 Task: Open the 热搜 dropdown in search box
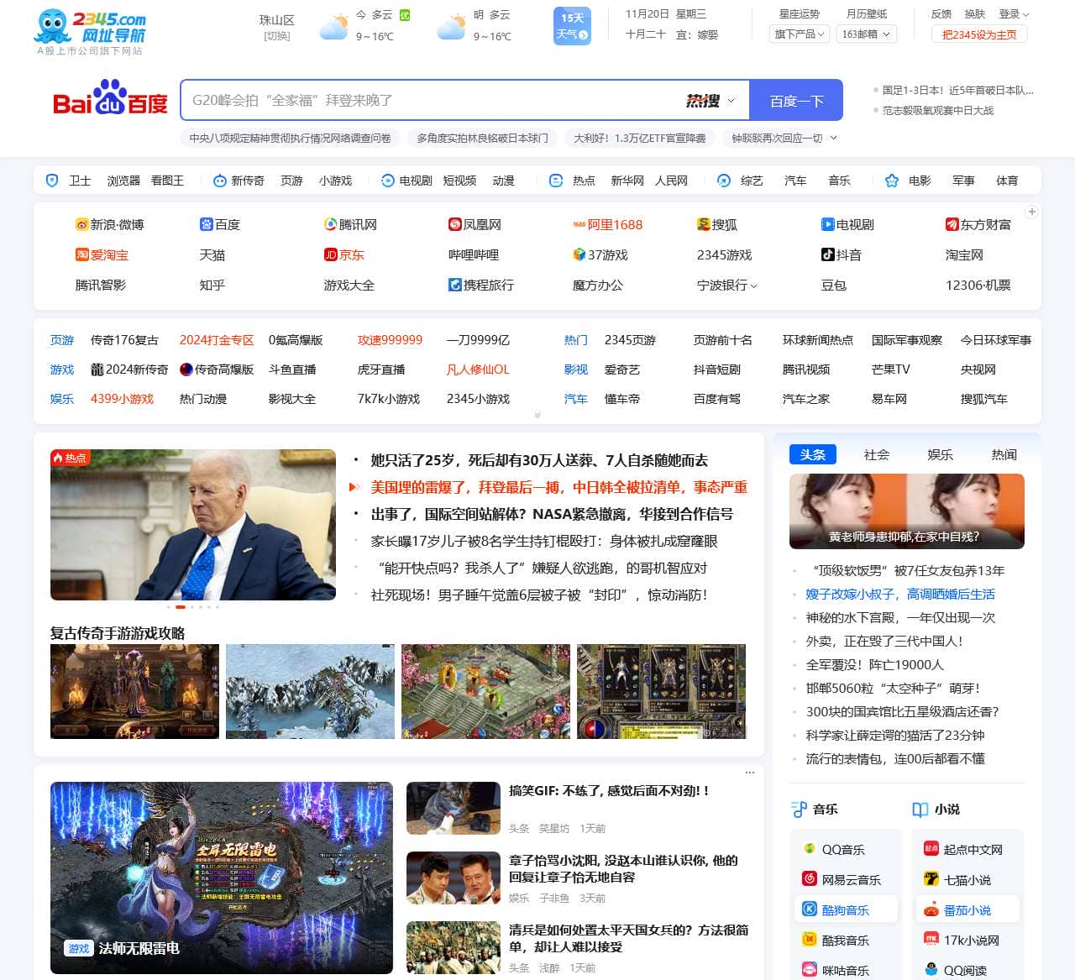click(x=711, y=101)
